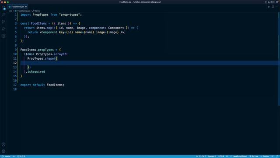The width and height of the screenshot is (280, 158).
Task: Click the src breadcrumb segment
Action: 10,11
